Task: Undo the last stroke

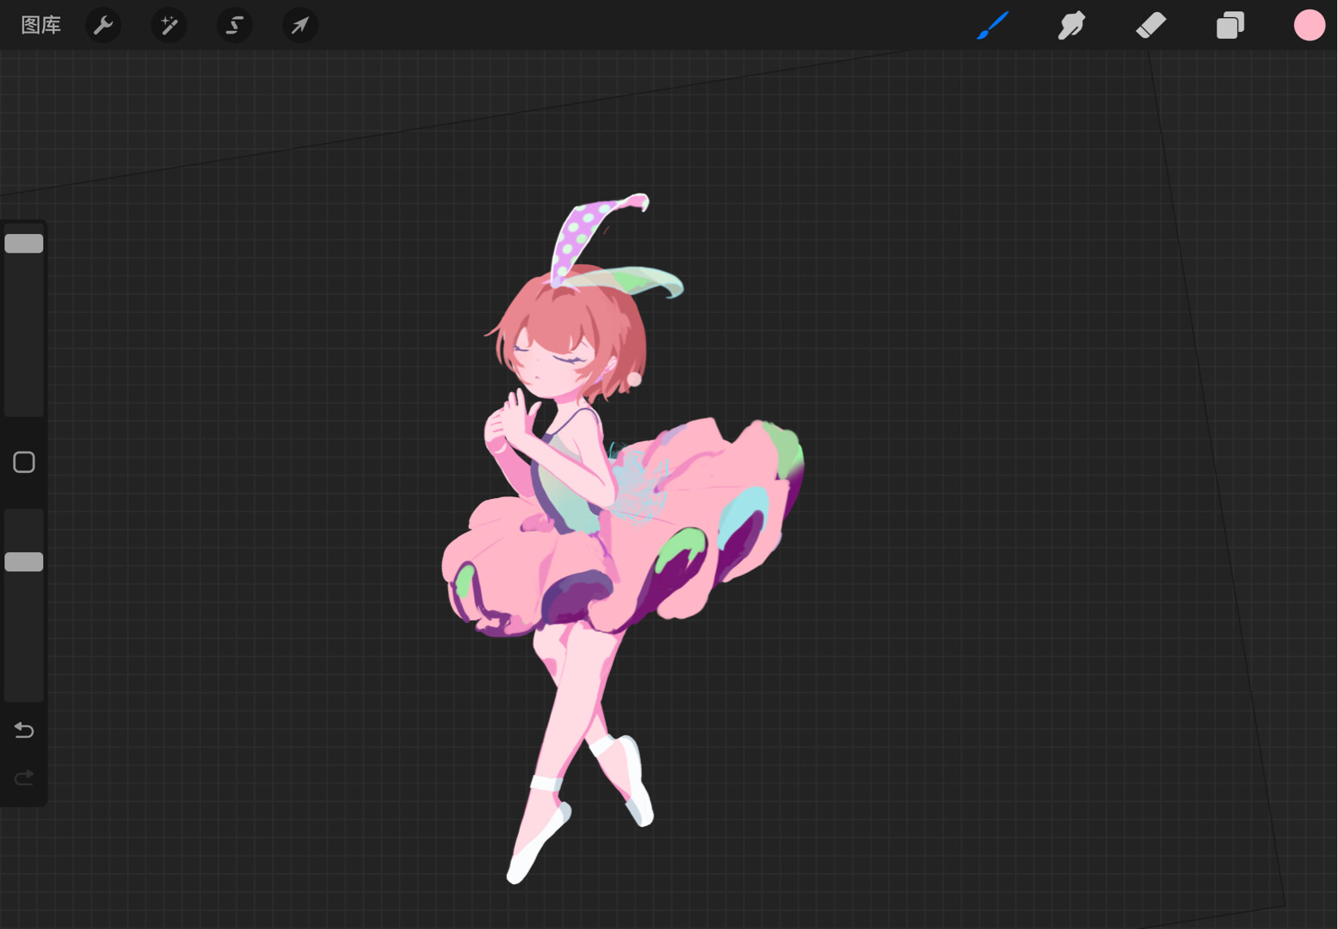Action: [24, 730]
